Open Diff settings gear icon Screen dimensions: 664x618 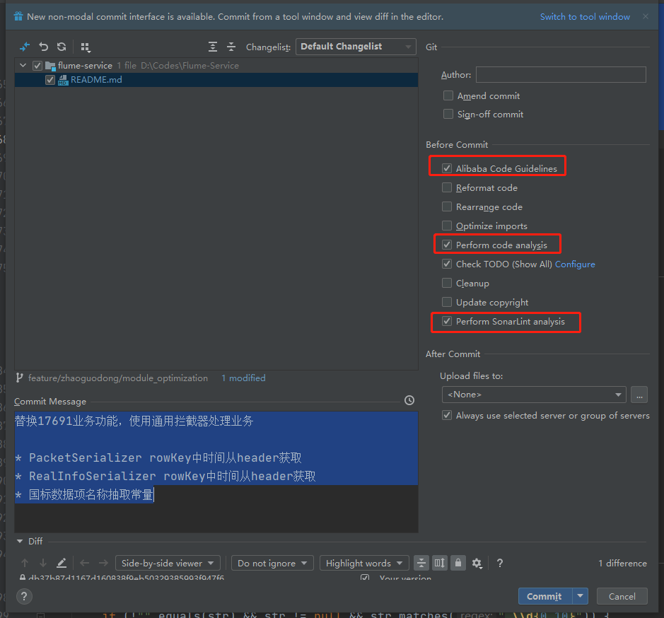click(477, 563)
